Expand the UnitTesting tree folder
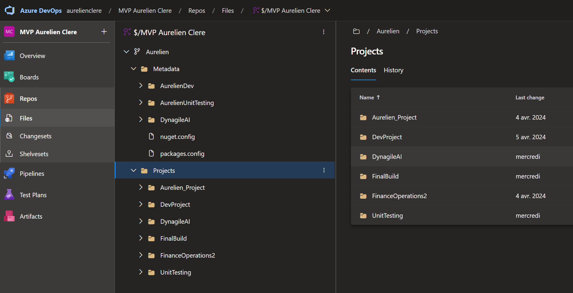This screenshot has height=293, width=573. (141, 272)
